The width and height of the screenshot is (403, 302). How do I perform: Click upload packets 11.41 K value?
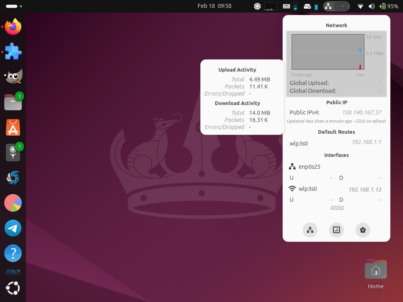259,87
